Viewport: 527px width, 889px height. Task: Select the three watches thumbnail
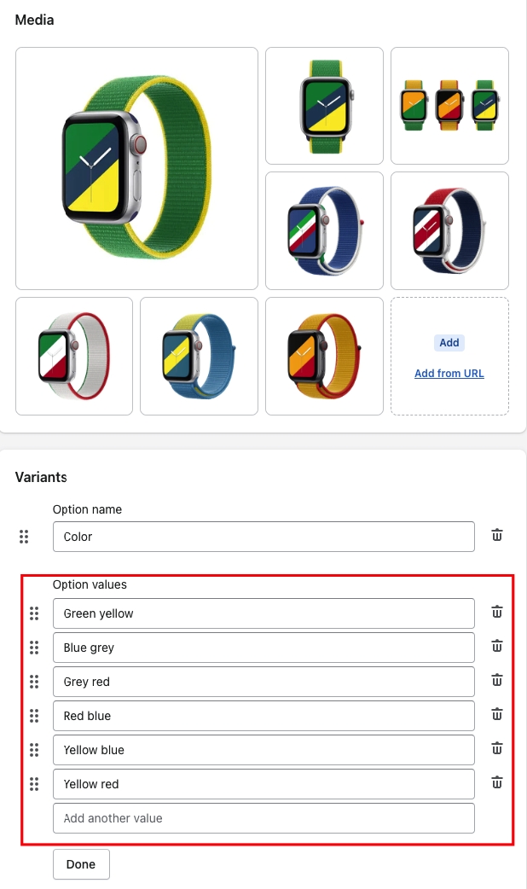(x=449, y=106)
